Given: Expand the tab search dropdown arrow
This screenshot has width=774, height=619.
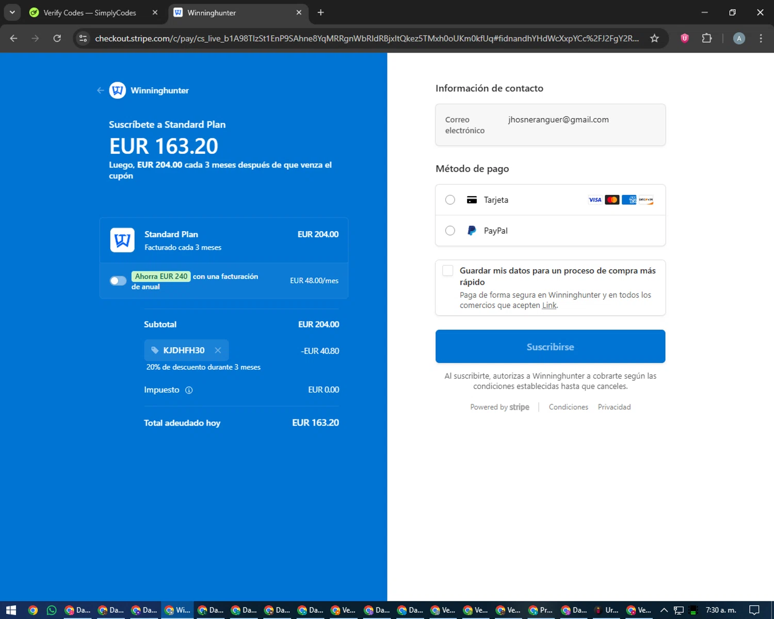Looking at the screenshot, I should pyautogui.click(x=12, y=12).
